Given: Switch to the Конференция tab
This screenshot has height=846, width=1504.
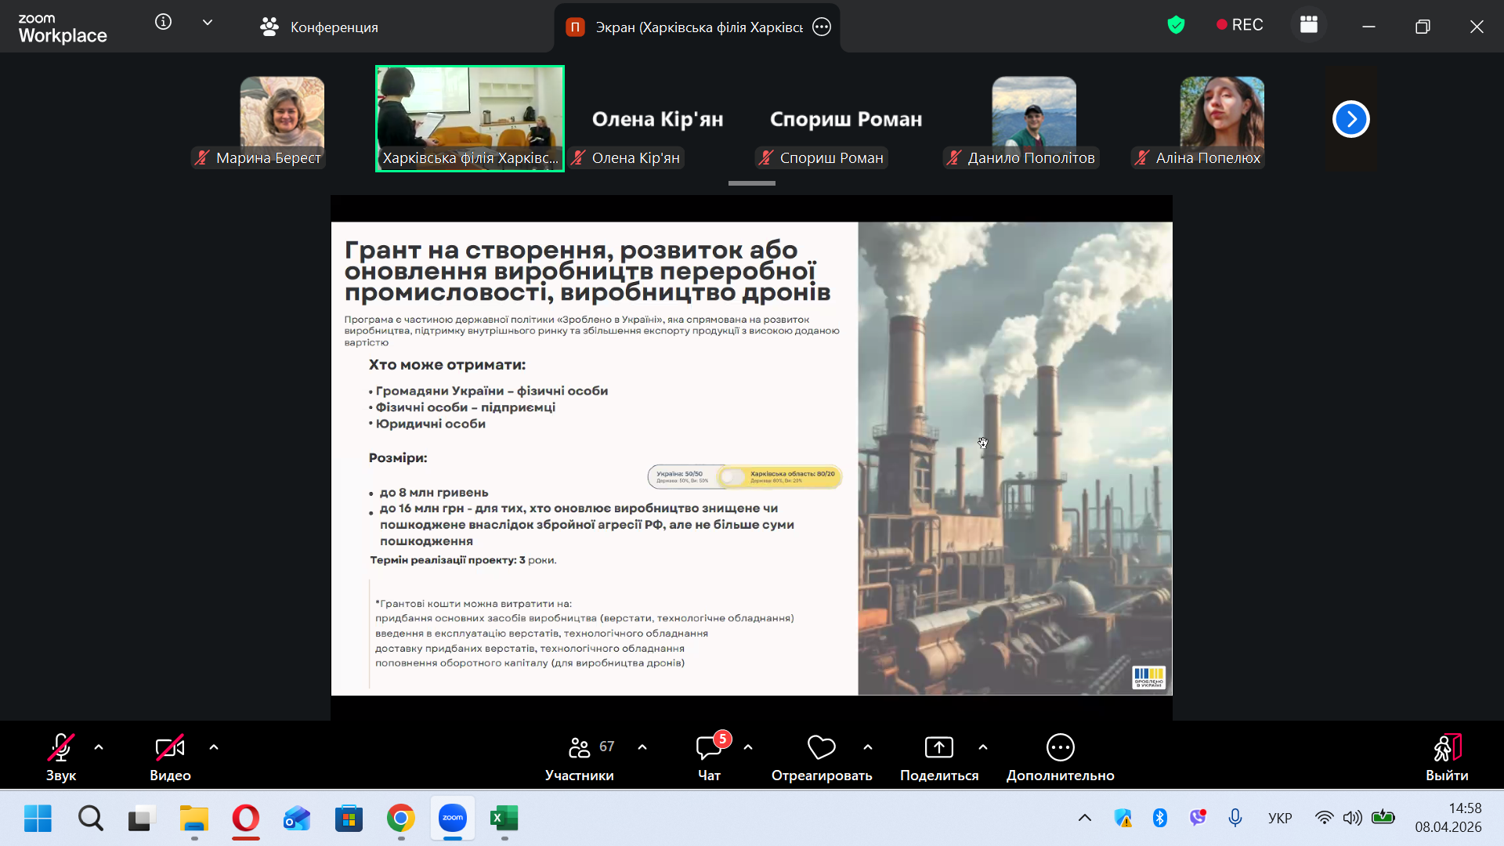Looking at the screenshot, I should (x=320, y=27).
